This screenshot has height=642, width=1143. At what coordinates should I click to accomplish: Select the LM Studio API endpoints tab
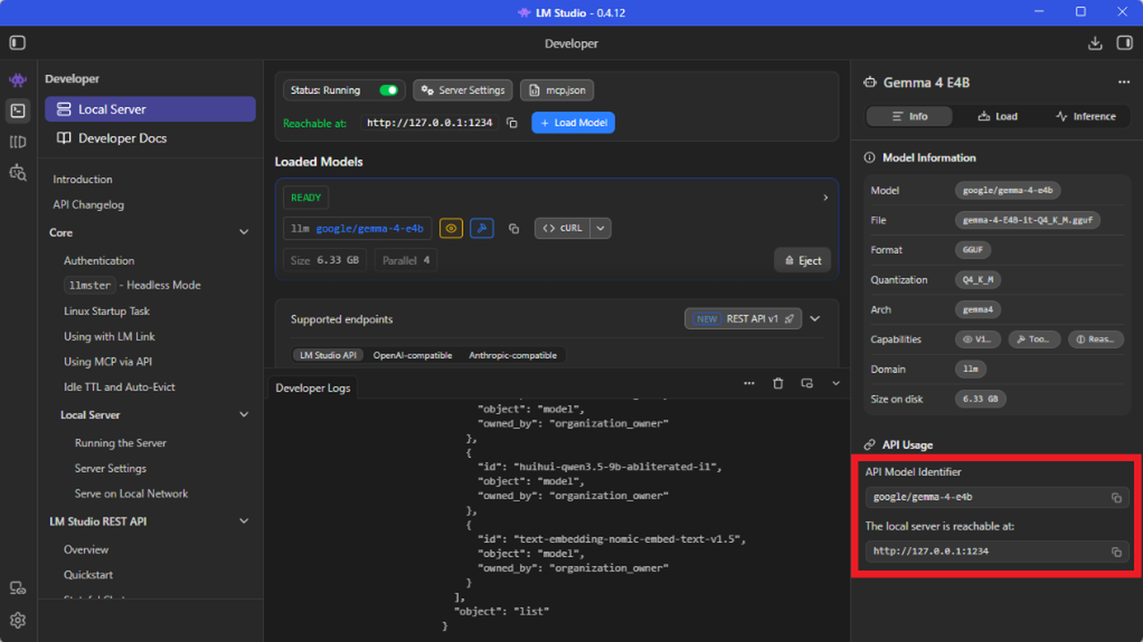pyautogui.click(x=328, y=355)
